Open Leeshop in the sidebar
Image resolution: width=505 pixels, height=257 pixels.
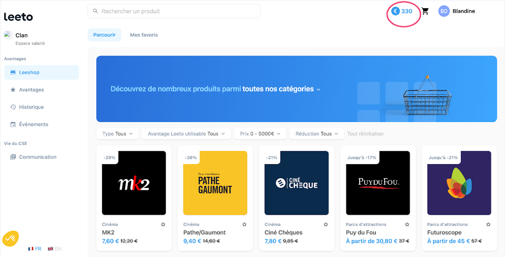(41, 72)
